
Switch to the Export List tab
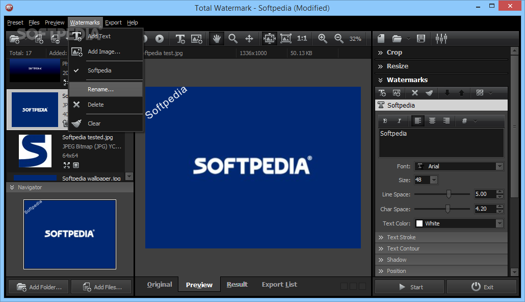click(x=279, y=285)
